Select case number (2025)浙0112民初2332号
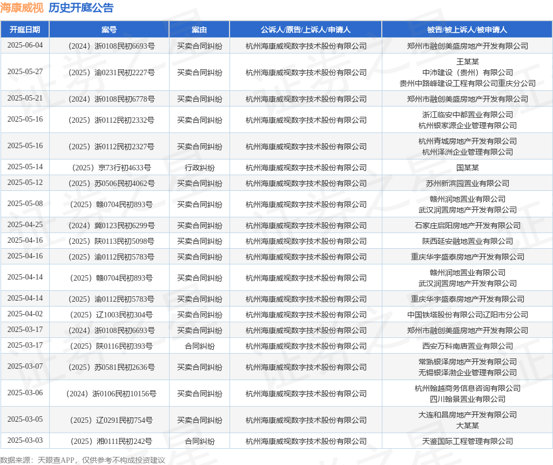This screenshot has width=553, height=465. (x=111, y=120)
